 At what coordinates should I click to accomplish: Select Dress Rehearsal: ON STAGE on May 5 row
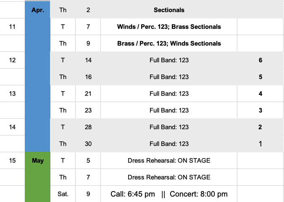point(169,161)
